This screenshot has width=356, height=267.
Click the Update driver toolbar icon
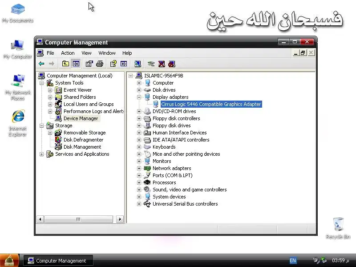151,64
